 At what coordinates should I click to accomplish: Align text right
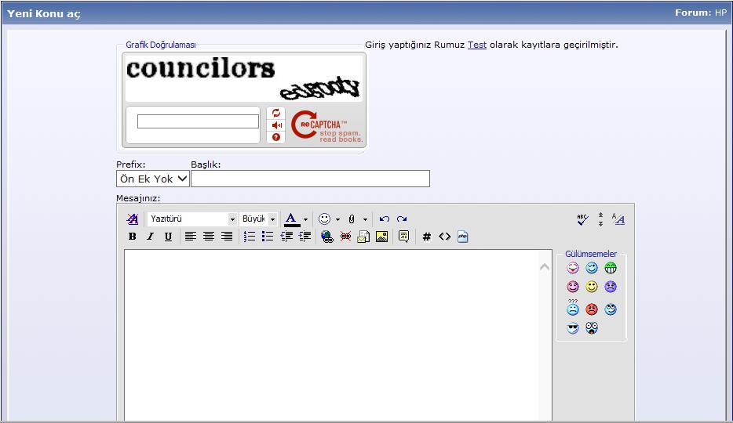pyautogui.click(x=227, y=237)
